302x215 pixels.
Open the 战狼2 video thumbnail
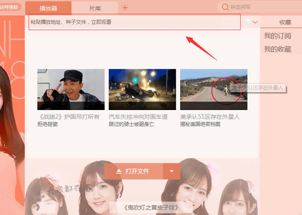(x=70, y=89)
